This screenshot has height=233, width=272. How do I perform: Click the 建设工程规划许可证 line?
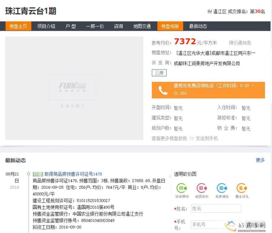(x=71, y=201)
